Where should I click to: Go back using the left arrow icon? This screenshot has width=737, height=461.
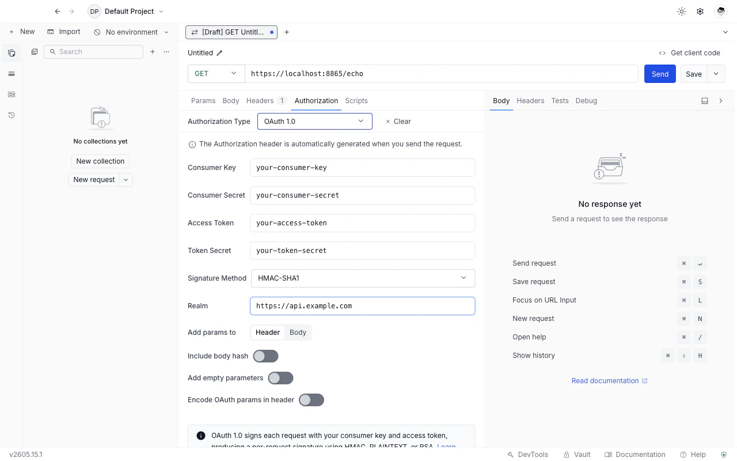pyautogui.click(x=58, y=12)
